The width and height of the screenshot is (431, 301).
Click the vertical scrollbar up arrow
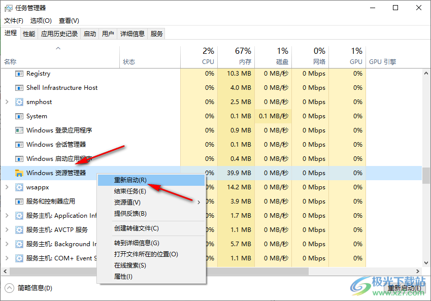(x=426, y=74)
